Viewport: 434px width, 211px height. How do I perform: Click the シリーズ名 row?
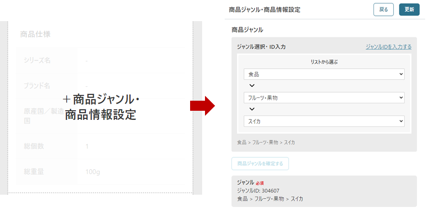click(x=100, y=60)
